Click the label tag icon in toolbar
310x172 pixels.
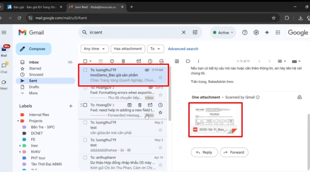[x=188, y=61]
